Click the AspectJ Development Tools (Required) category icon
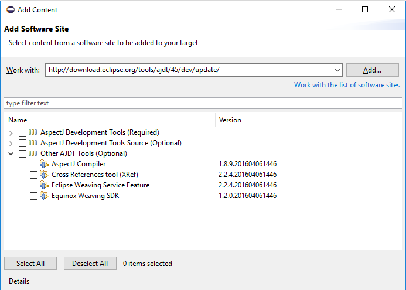 click(33, 132)
